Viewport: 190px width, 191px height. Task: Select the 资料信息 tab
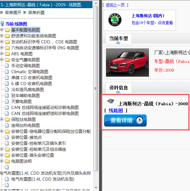tap(119, 88)
